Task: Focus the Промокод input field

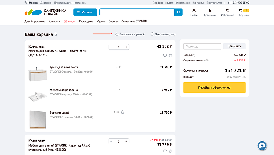Action: tap(202, 46)
